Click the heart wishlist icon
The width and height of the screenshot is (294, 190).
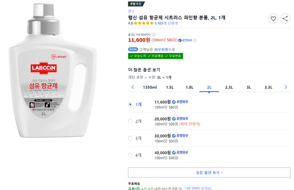pos(273,19)
